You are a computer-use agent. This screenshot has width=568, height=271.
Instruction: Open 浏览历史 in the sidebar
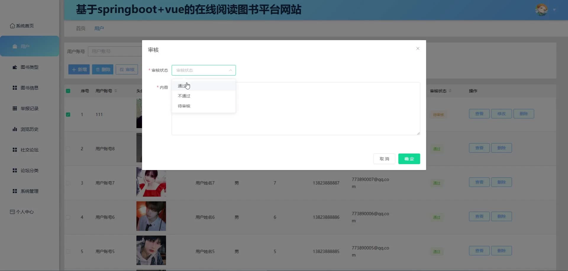[30, 129]
